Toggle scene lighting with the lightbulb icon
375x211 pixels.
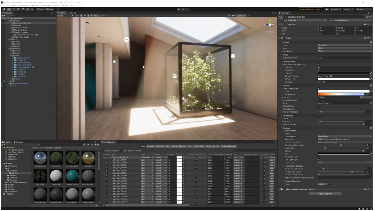click(81, 16)
